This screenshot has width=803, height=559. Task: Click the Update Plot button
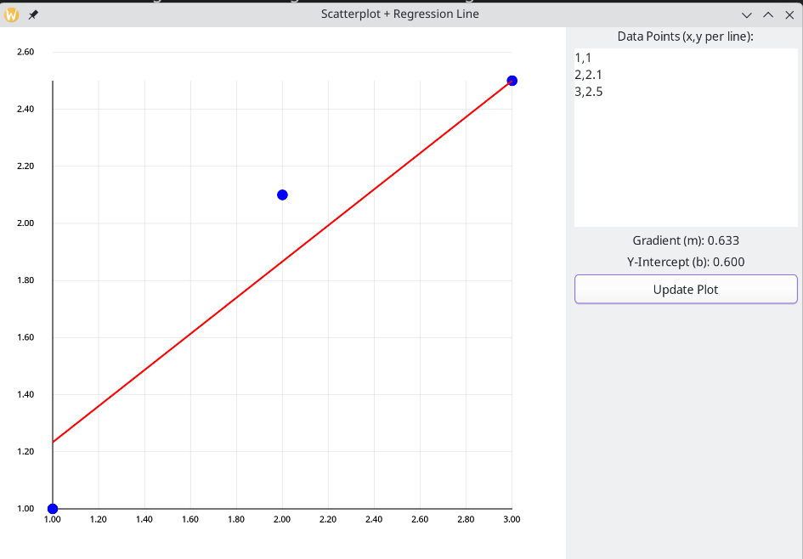(686, 289)
